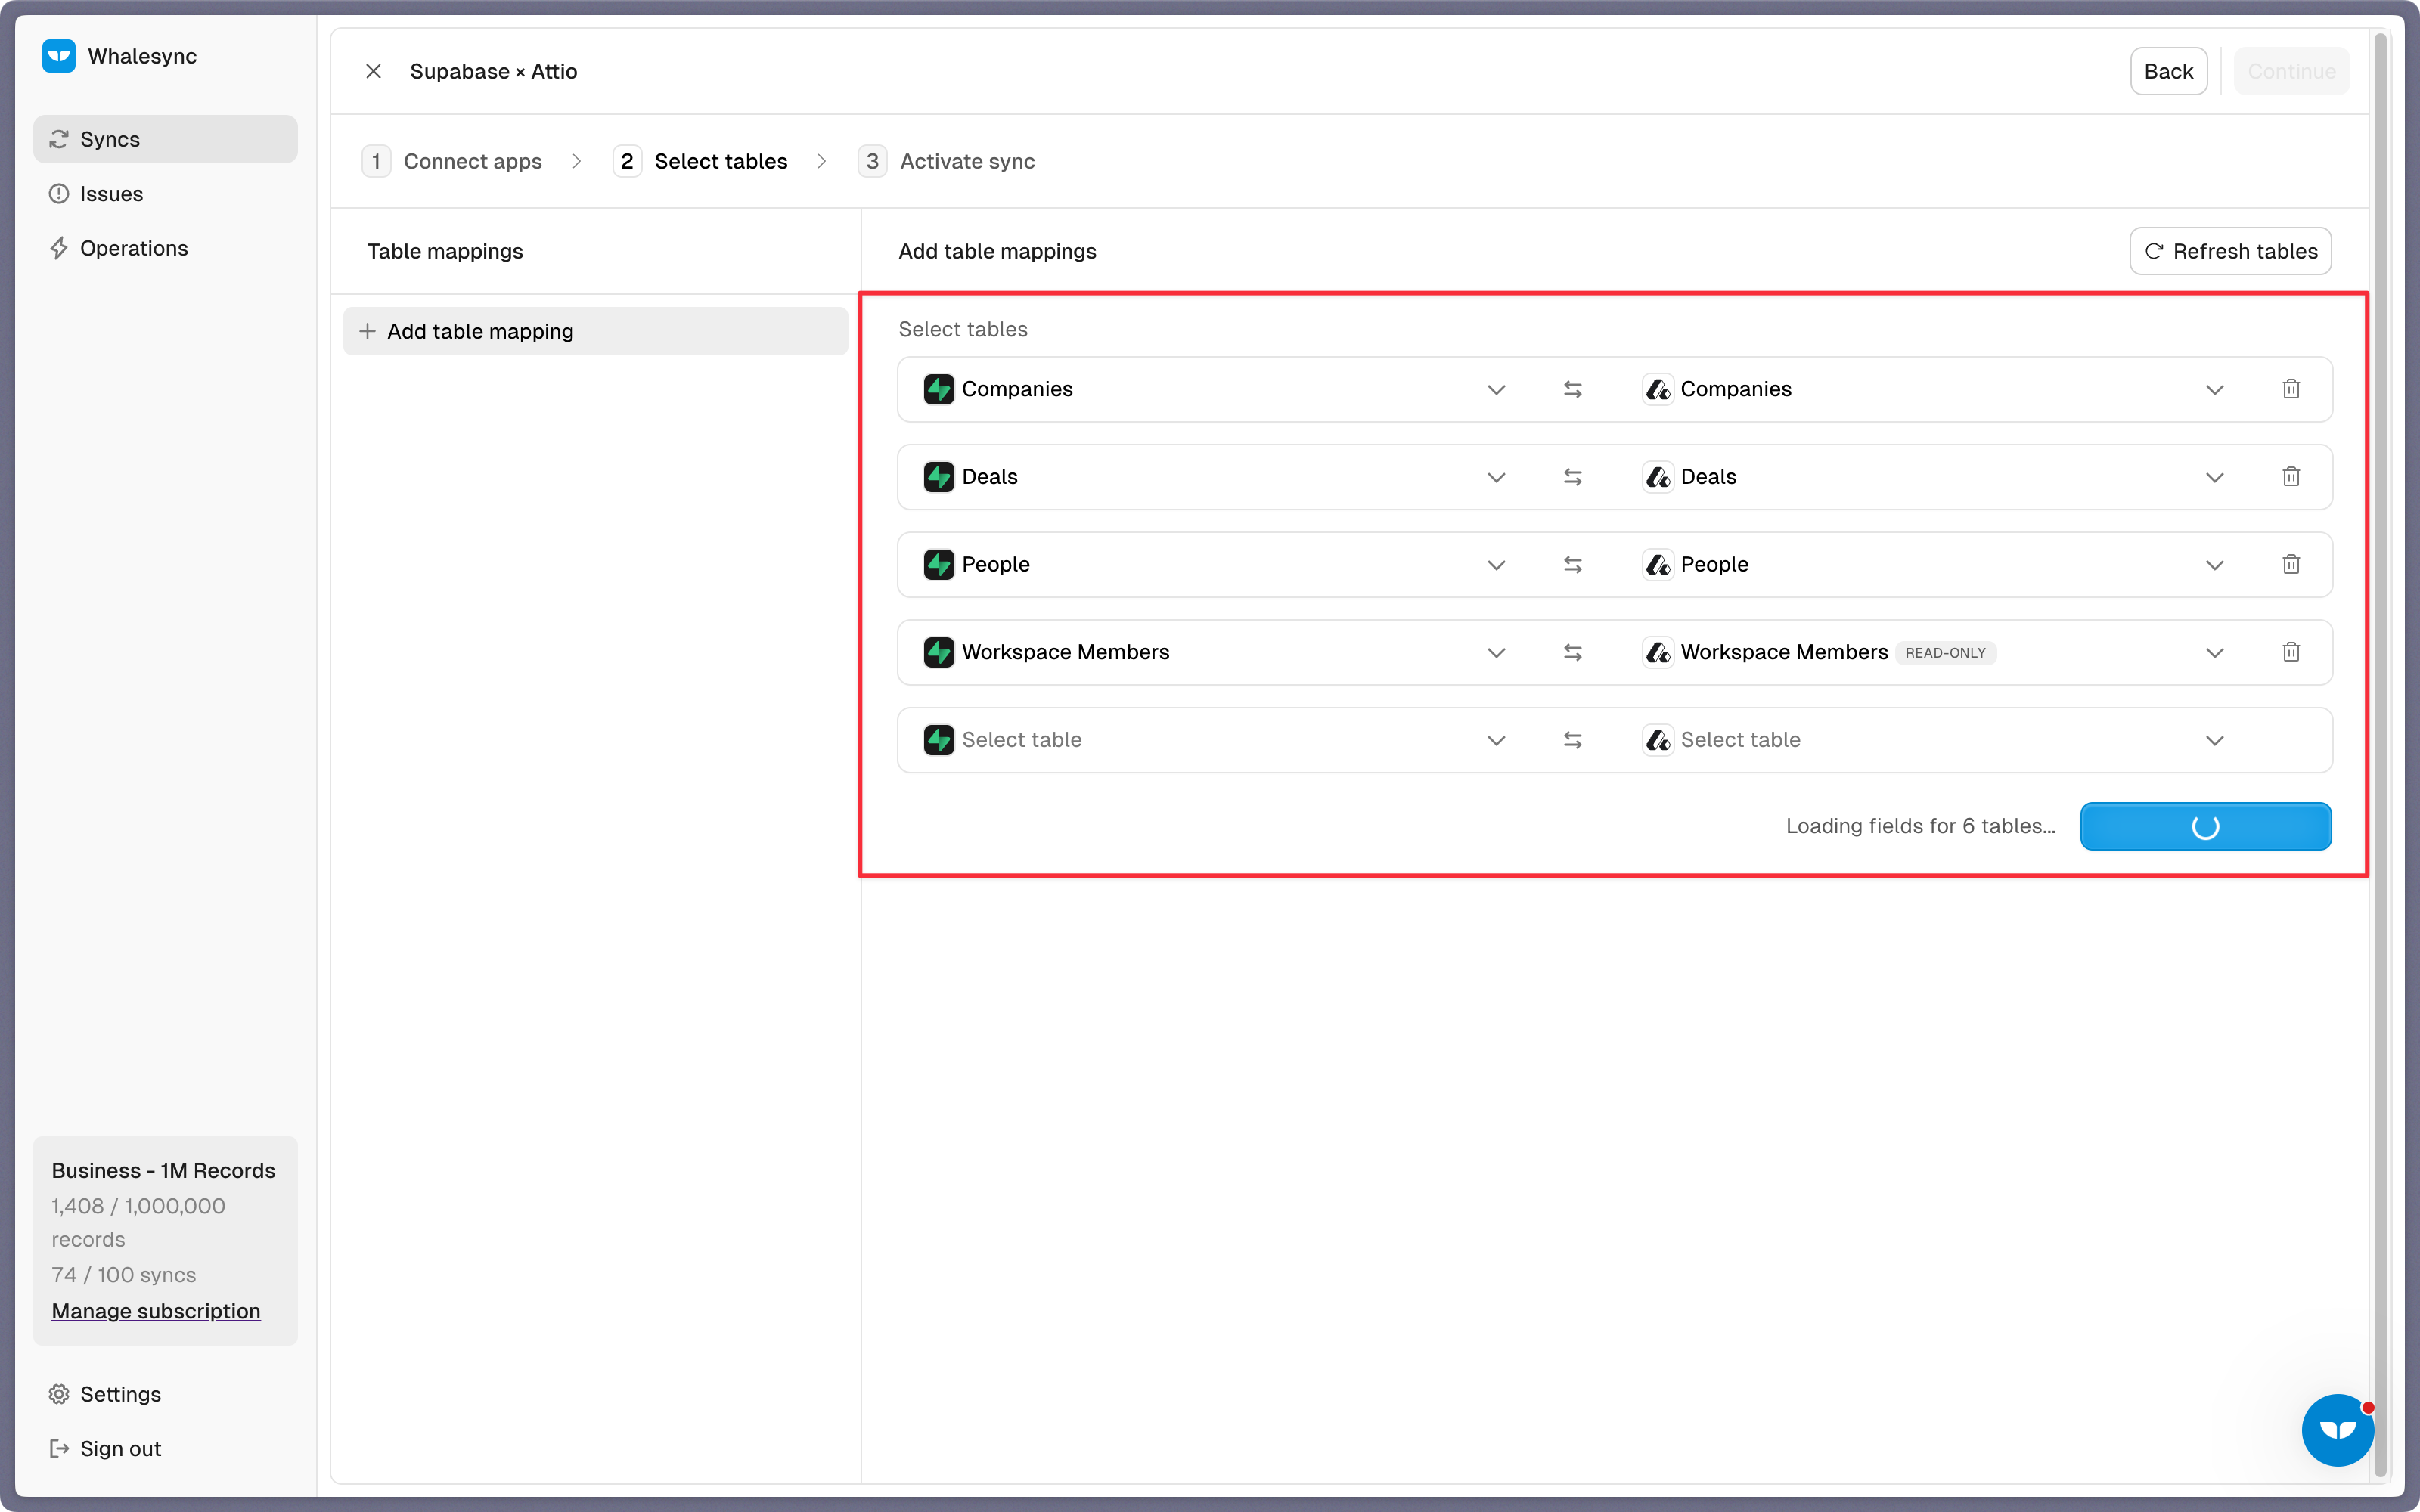Click sync direction arrows in the empty Select table row
The height and width of the screenshot is (1512, 2420).
[x=1572, y=740]
